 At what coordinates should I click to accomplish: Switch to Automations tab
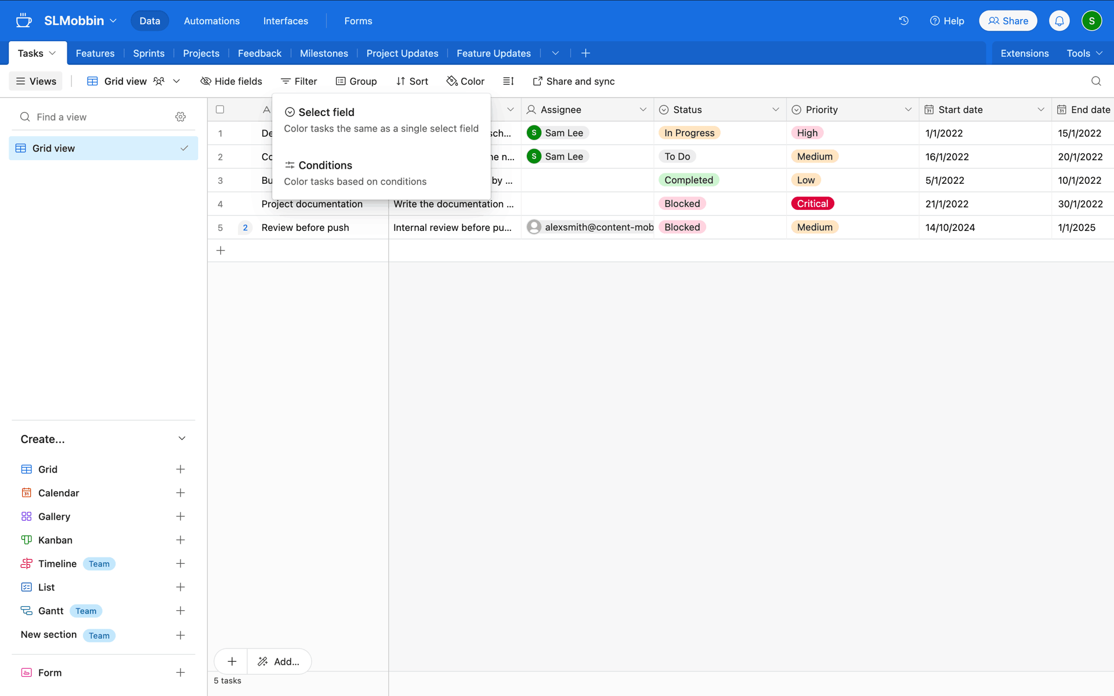[x=212, y=21]
